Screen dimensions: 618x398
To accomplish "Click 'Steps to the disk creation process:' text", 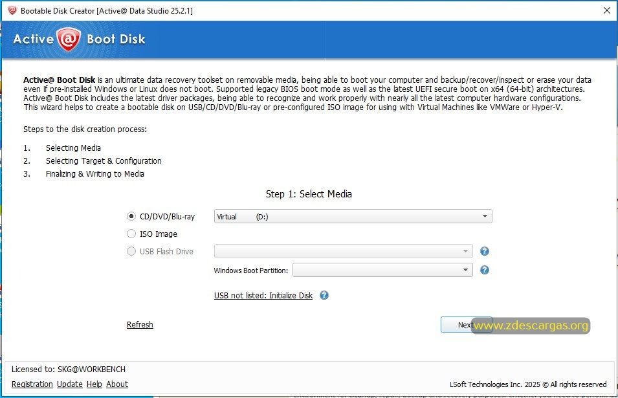I will click(x=85, y=129).
